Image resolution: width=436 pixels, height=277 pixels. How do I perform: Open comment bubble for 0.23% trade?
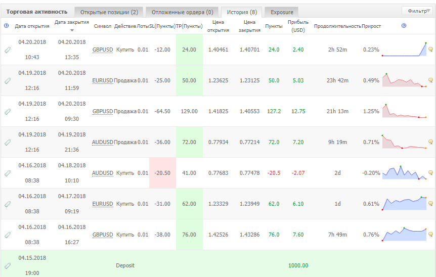(x=431, y=50)
